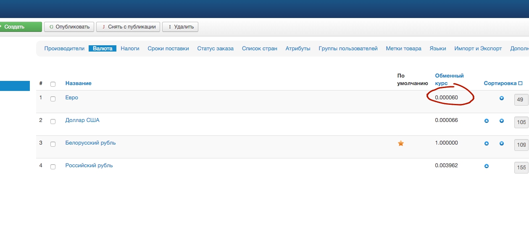
Task: Click the save order icon beside Сортировка
Action: click(x=520, y=83)
